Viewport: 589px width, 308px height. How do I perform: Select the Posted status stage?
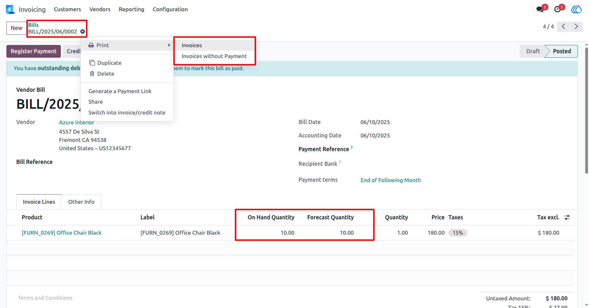click(x=562, y=51)
